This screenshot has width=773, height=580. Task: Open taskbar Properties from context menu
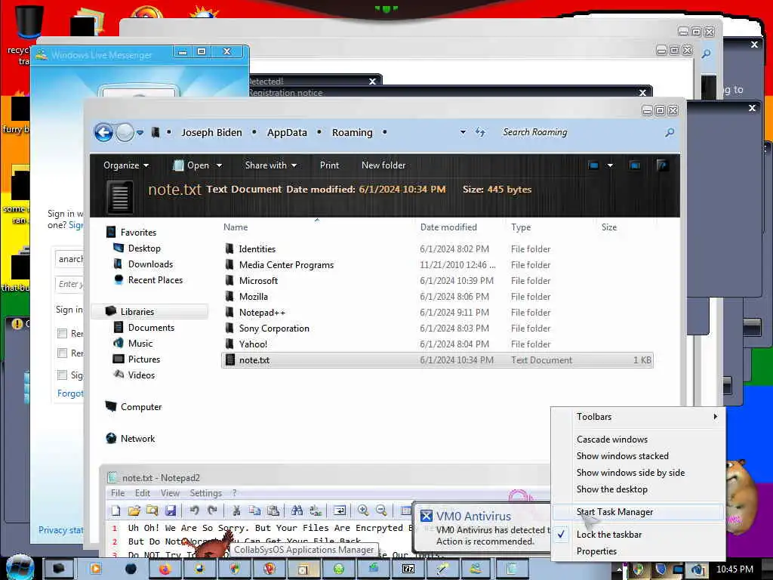(638, 551)
